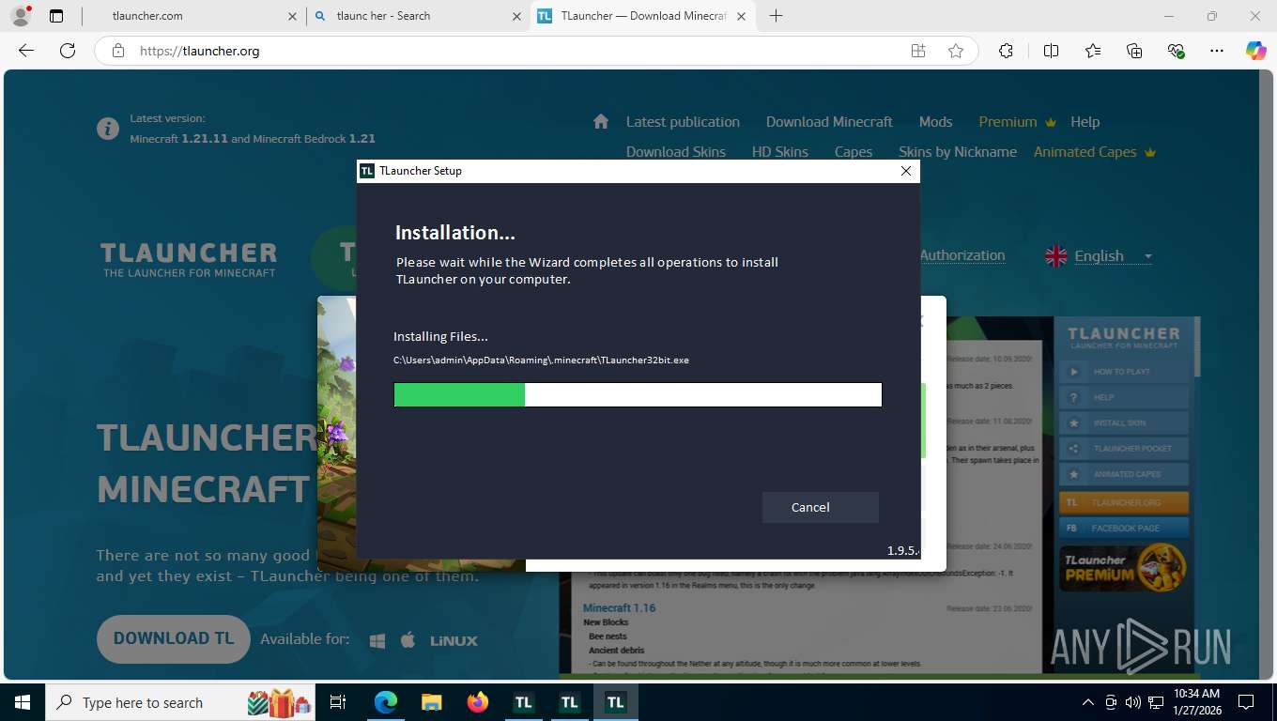This screenshot has height=721, width=1277.
Task: Open tab actions menu icon
Action: click(56, 16)
